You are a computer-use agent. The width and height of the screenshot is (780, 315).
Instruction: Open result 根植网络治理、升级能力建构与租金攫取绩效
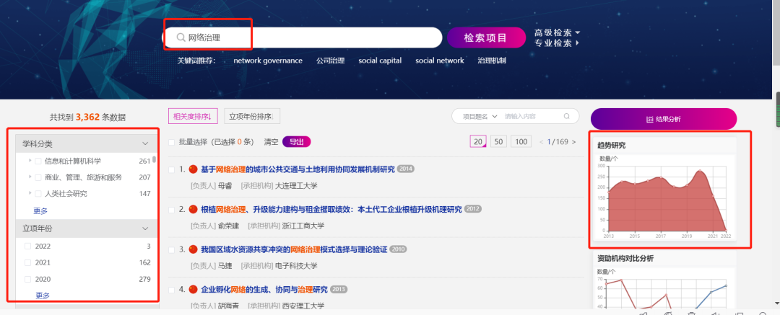tap(331, 209)
